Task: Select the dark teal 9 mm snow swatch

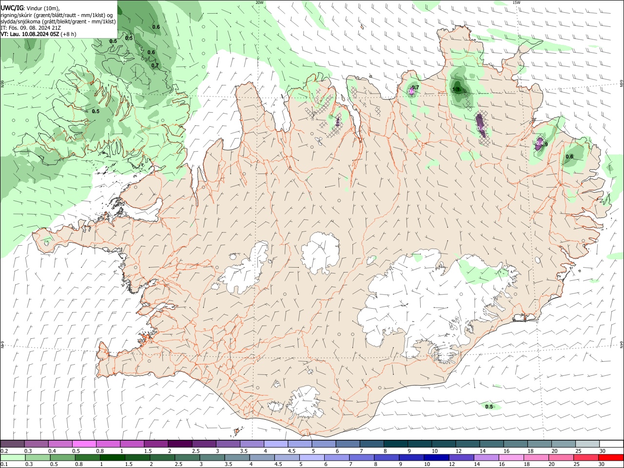Action: click(x=420, y=444)
